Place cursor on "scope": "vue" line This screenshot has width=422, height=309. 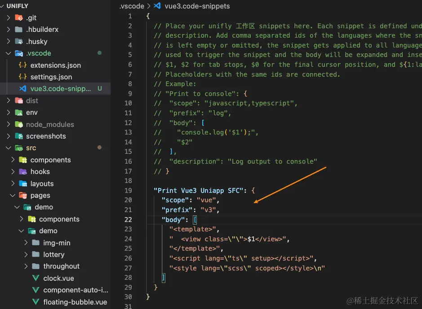click(x=190, y=200)
